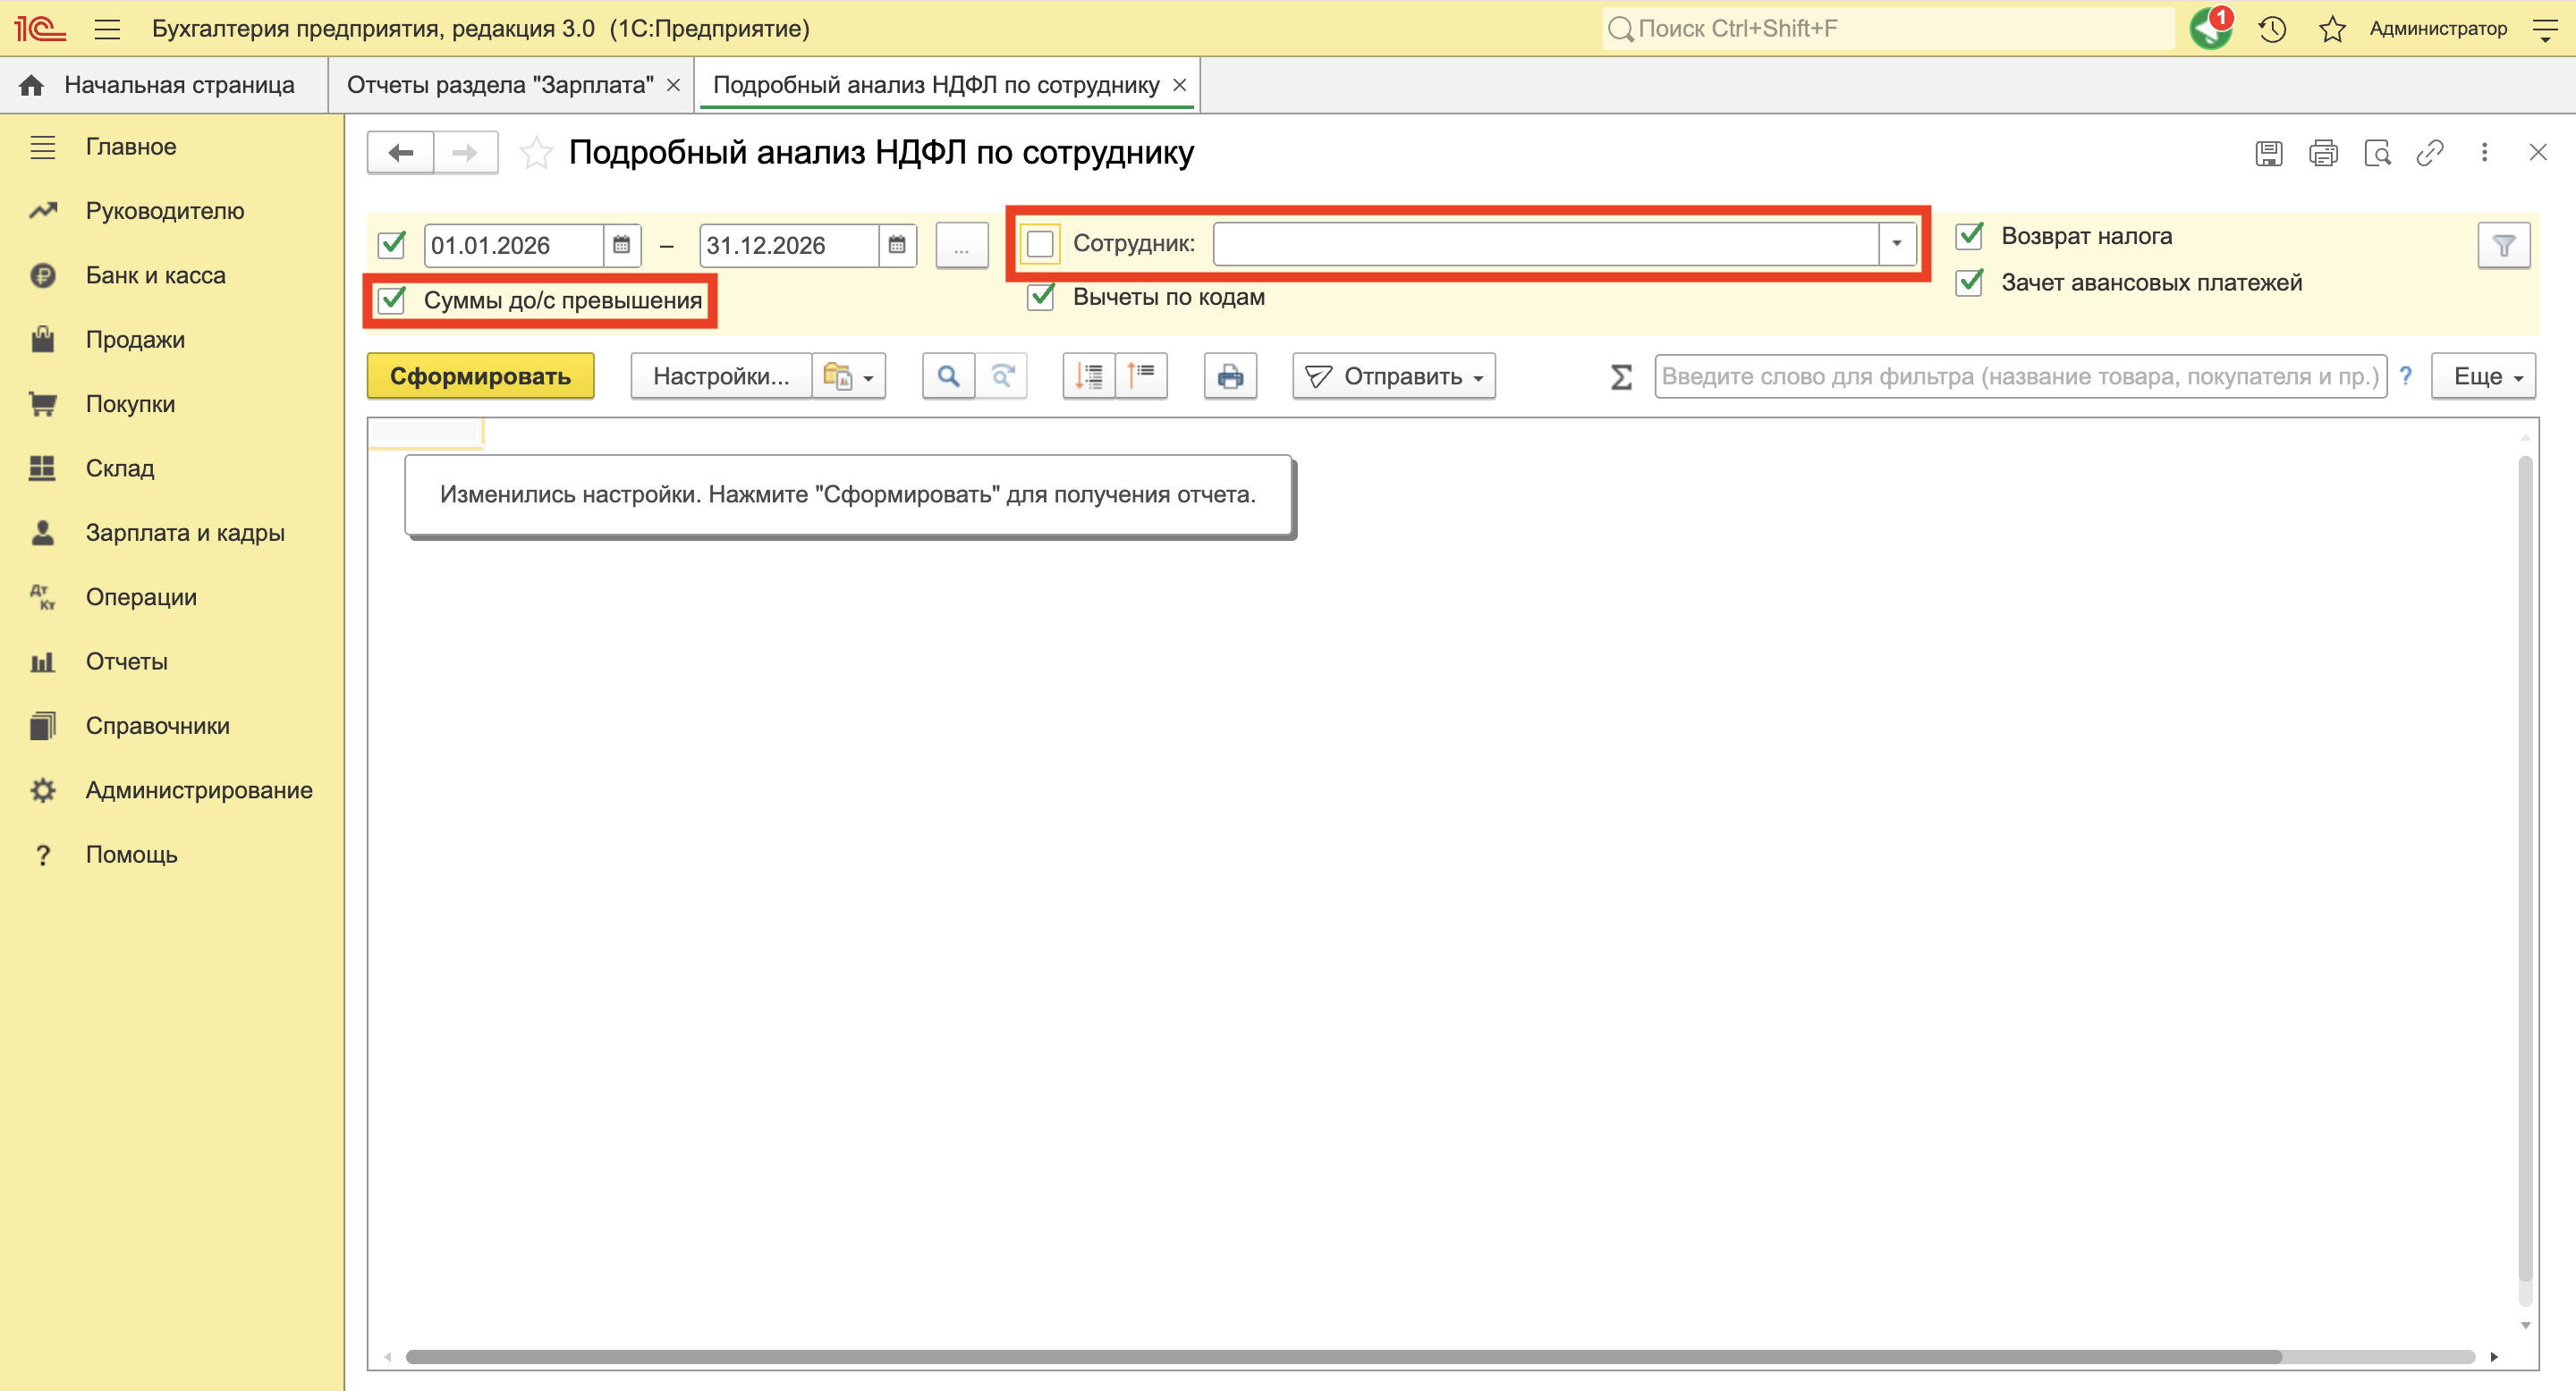Open the Отправить dropdown menu
Viewport: 2576px width, 1391px height.
tap(1394, 375)
